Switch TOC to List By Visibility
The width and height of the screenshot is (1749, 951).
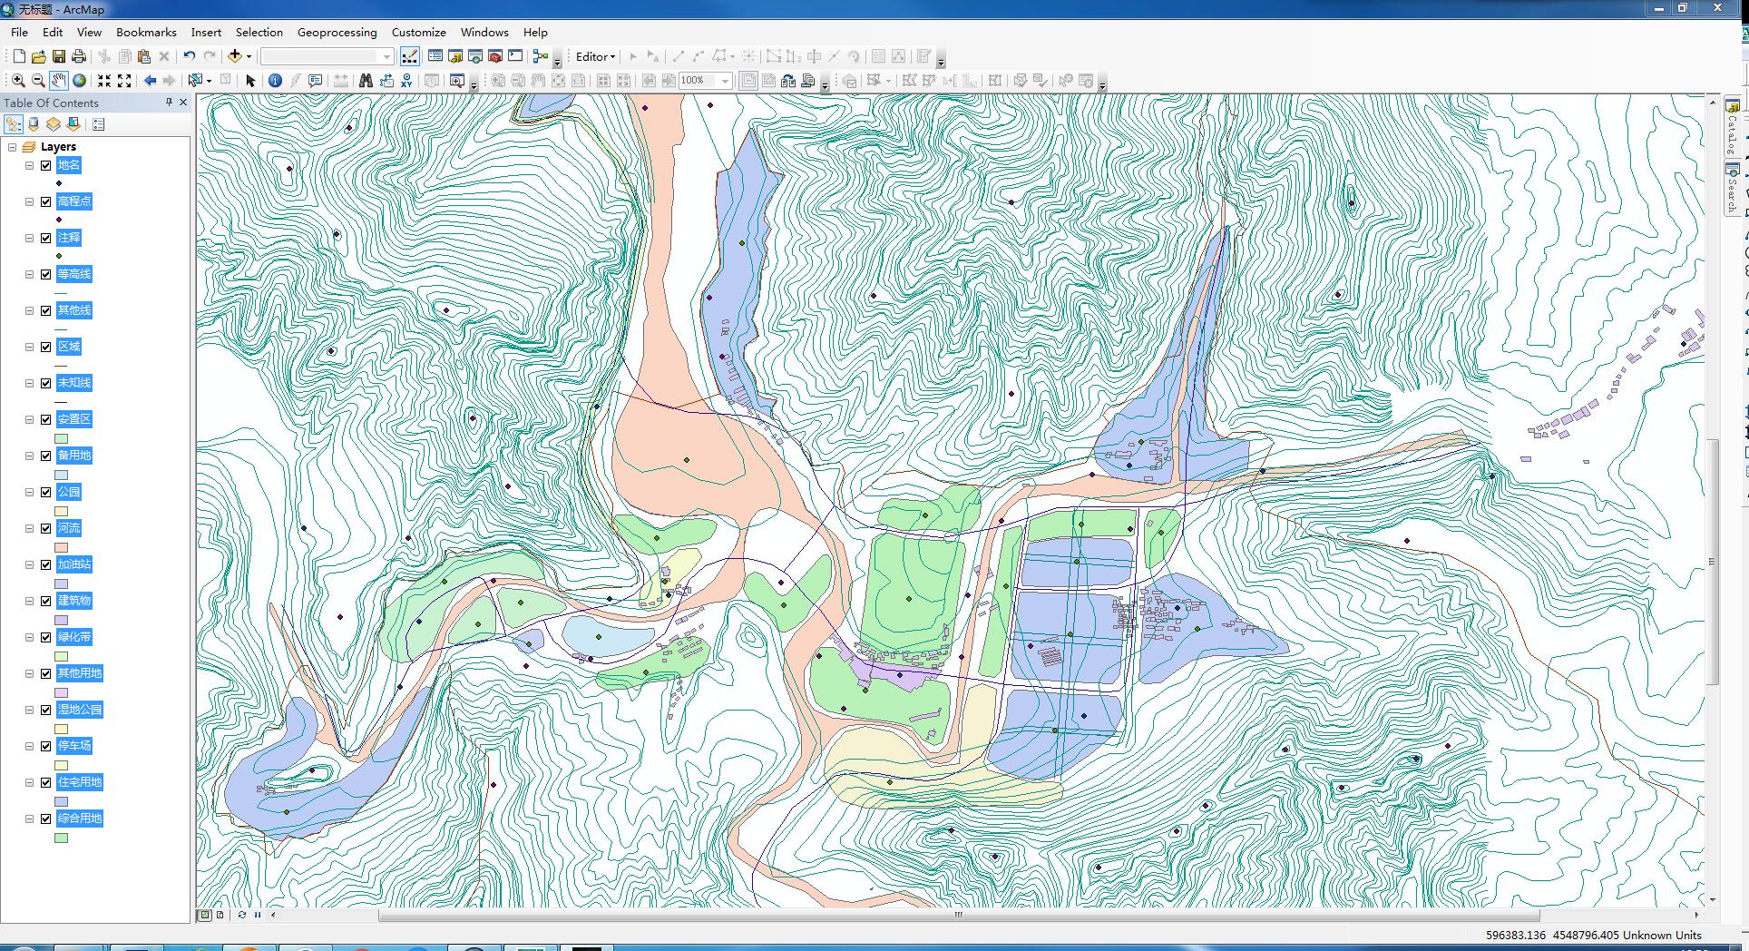click(54, 124)
